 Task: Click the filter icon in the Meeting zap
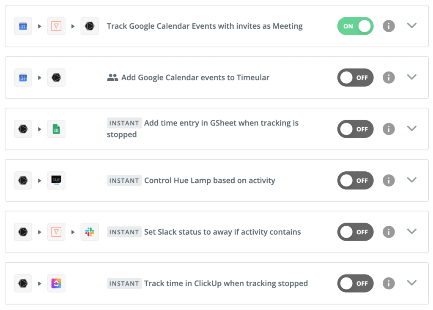[56, 26]
